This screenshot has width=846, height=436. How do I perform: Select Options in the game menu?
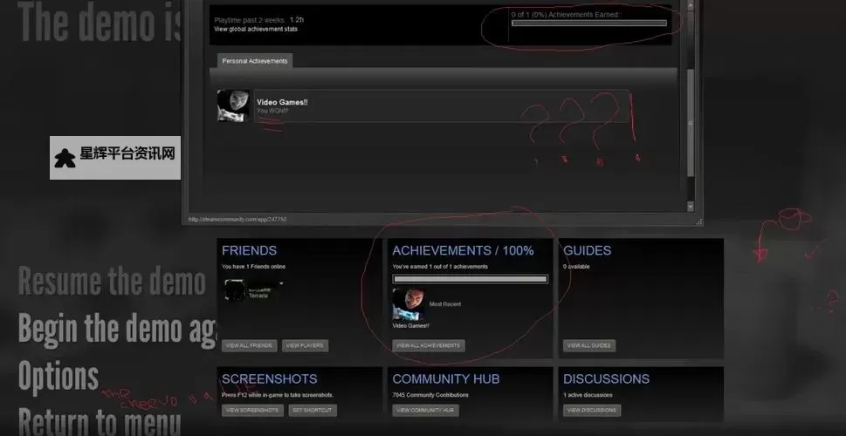pos(58,377)
